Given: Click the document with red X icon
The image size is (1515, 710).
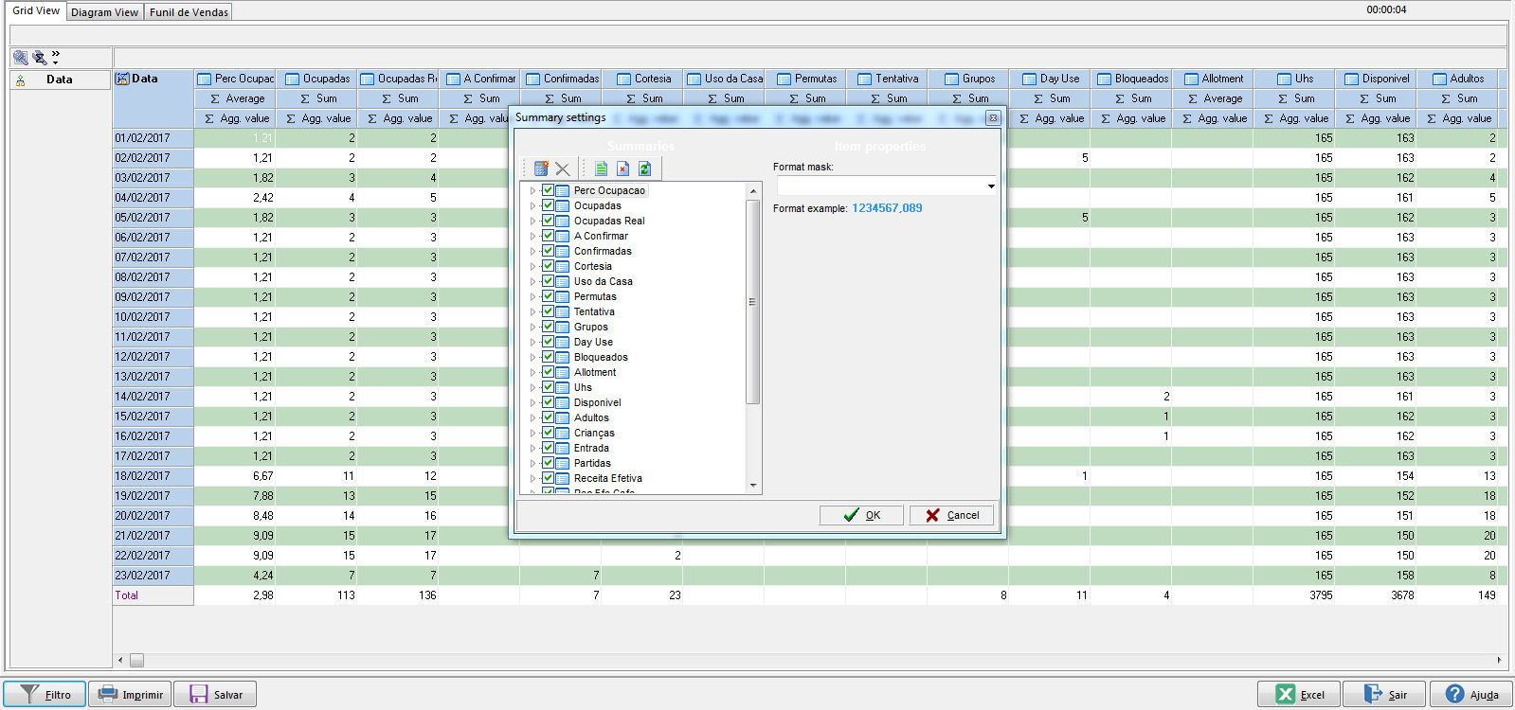Looking at the screenshot, I should point(622,169).
